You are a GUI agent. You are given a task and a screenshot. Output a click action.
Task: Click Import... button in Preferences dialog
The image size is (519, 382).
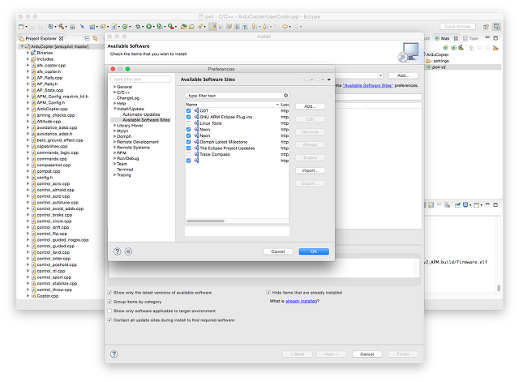pyautogui.click(x=310, y=170)
